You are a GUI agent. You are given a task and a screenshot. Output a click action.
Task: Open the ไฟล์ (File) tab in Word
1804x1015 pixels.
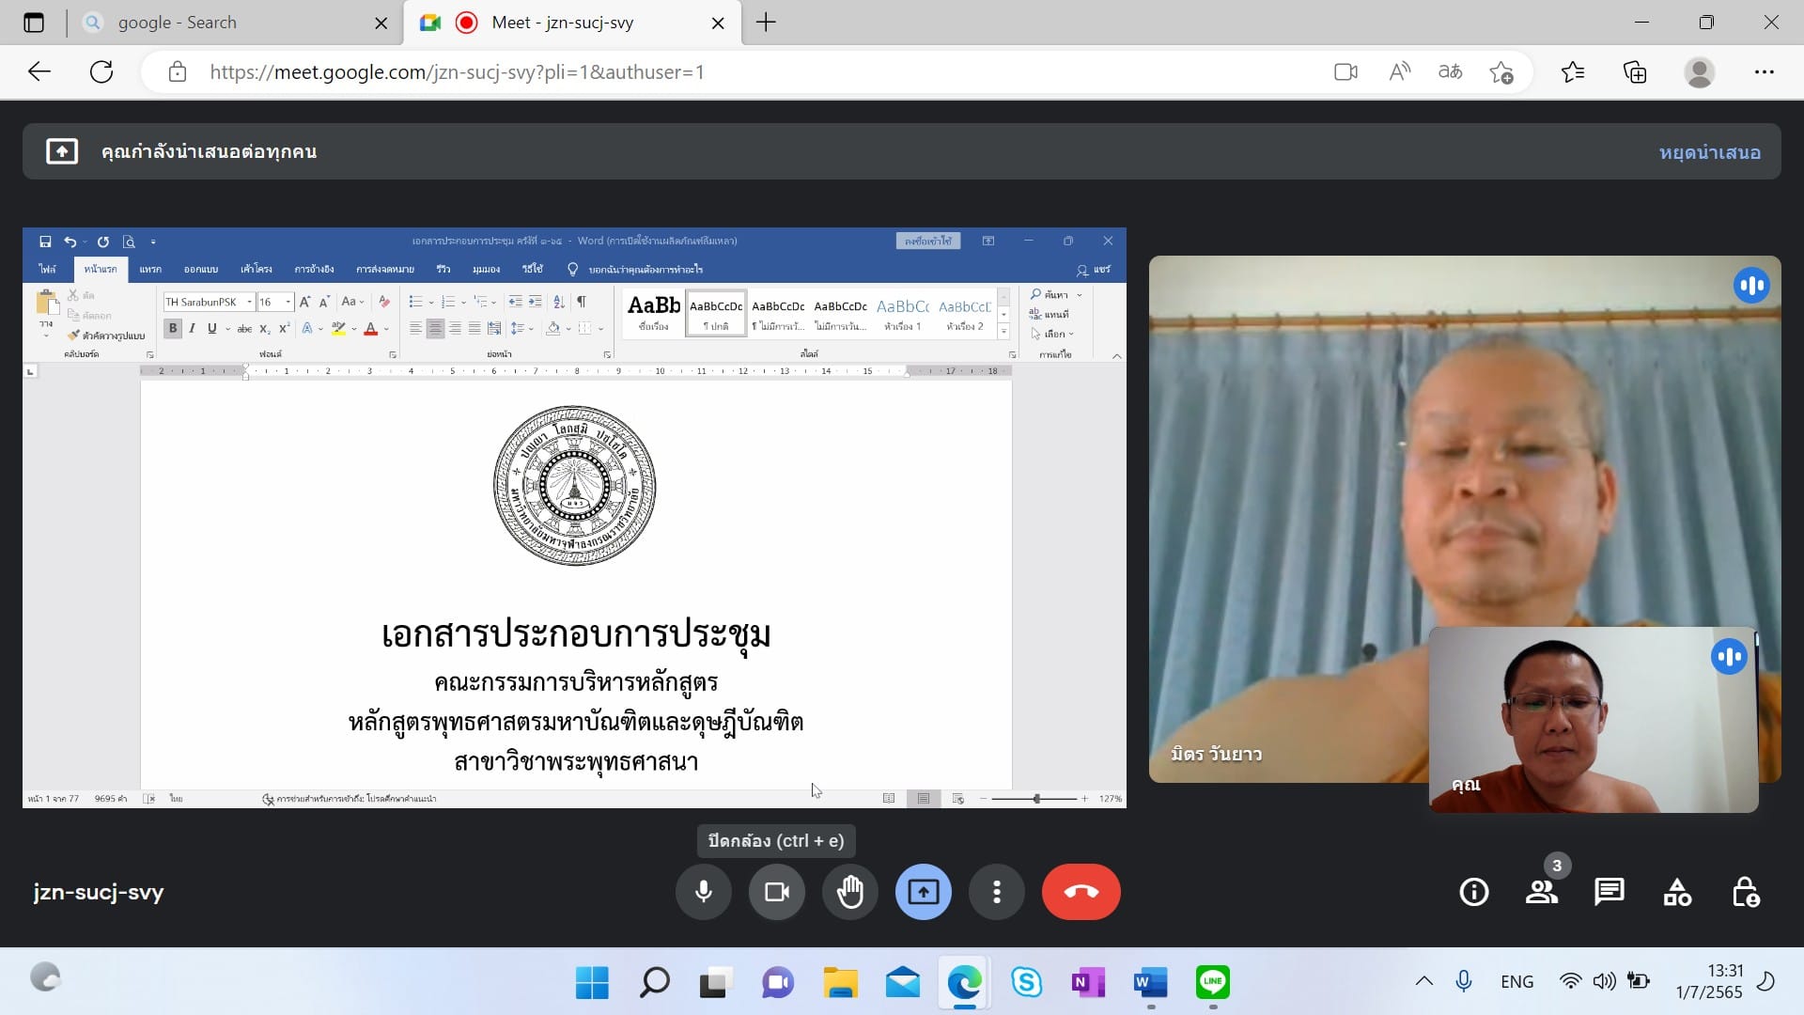[47, 270]
